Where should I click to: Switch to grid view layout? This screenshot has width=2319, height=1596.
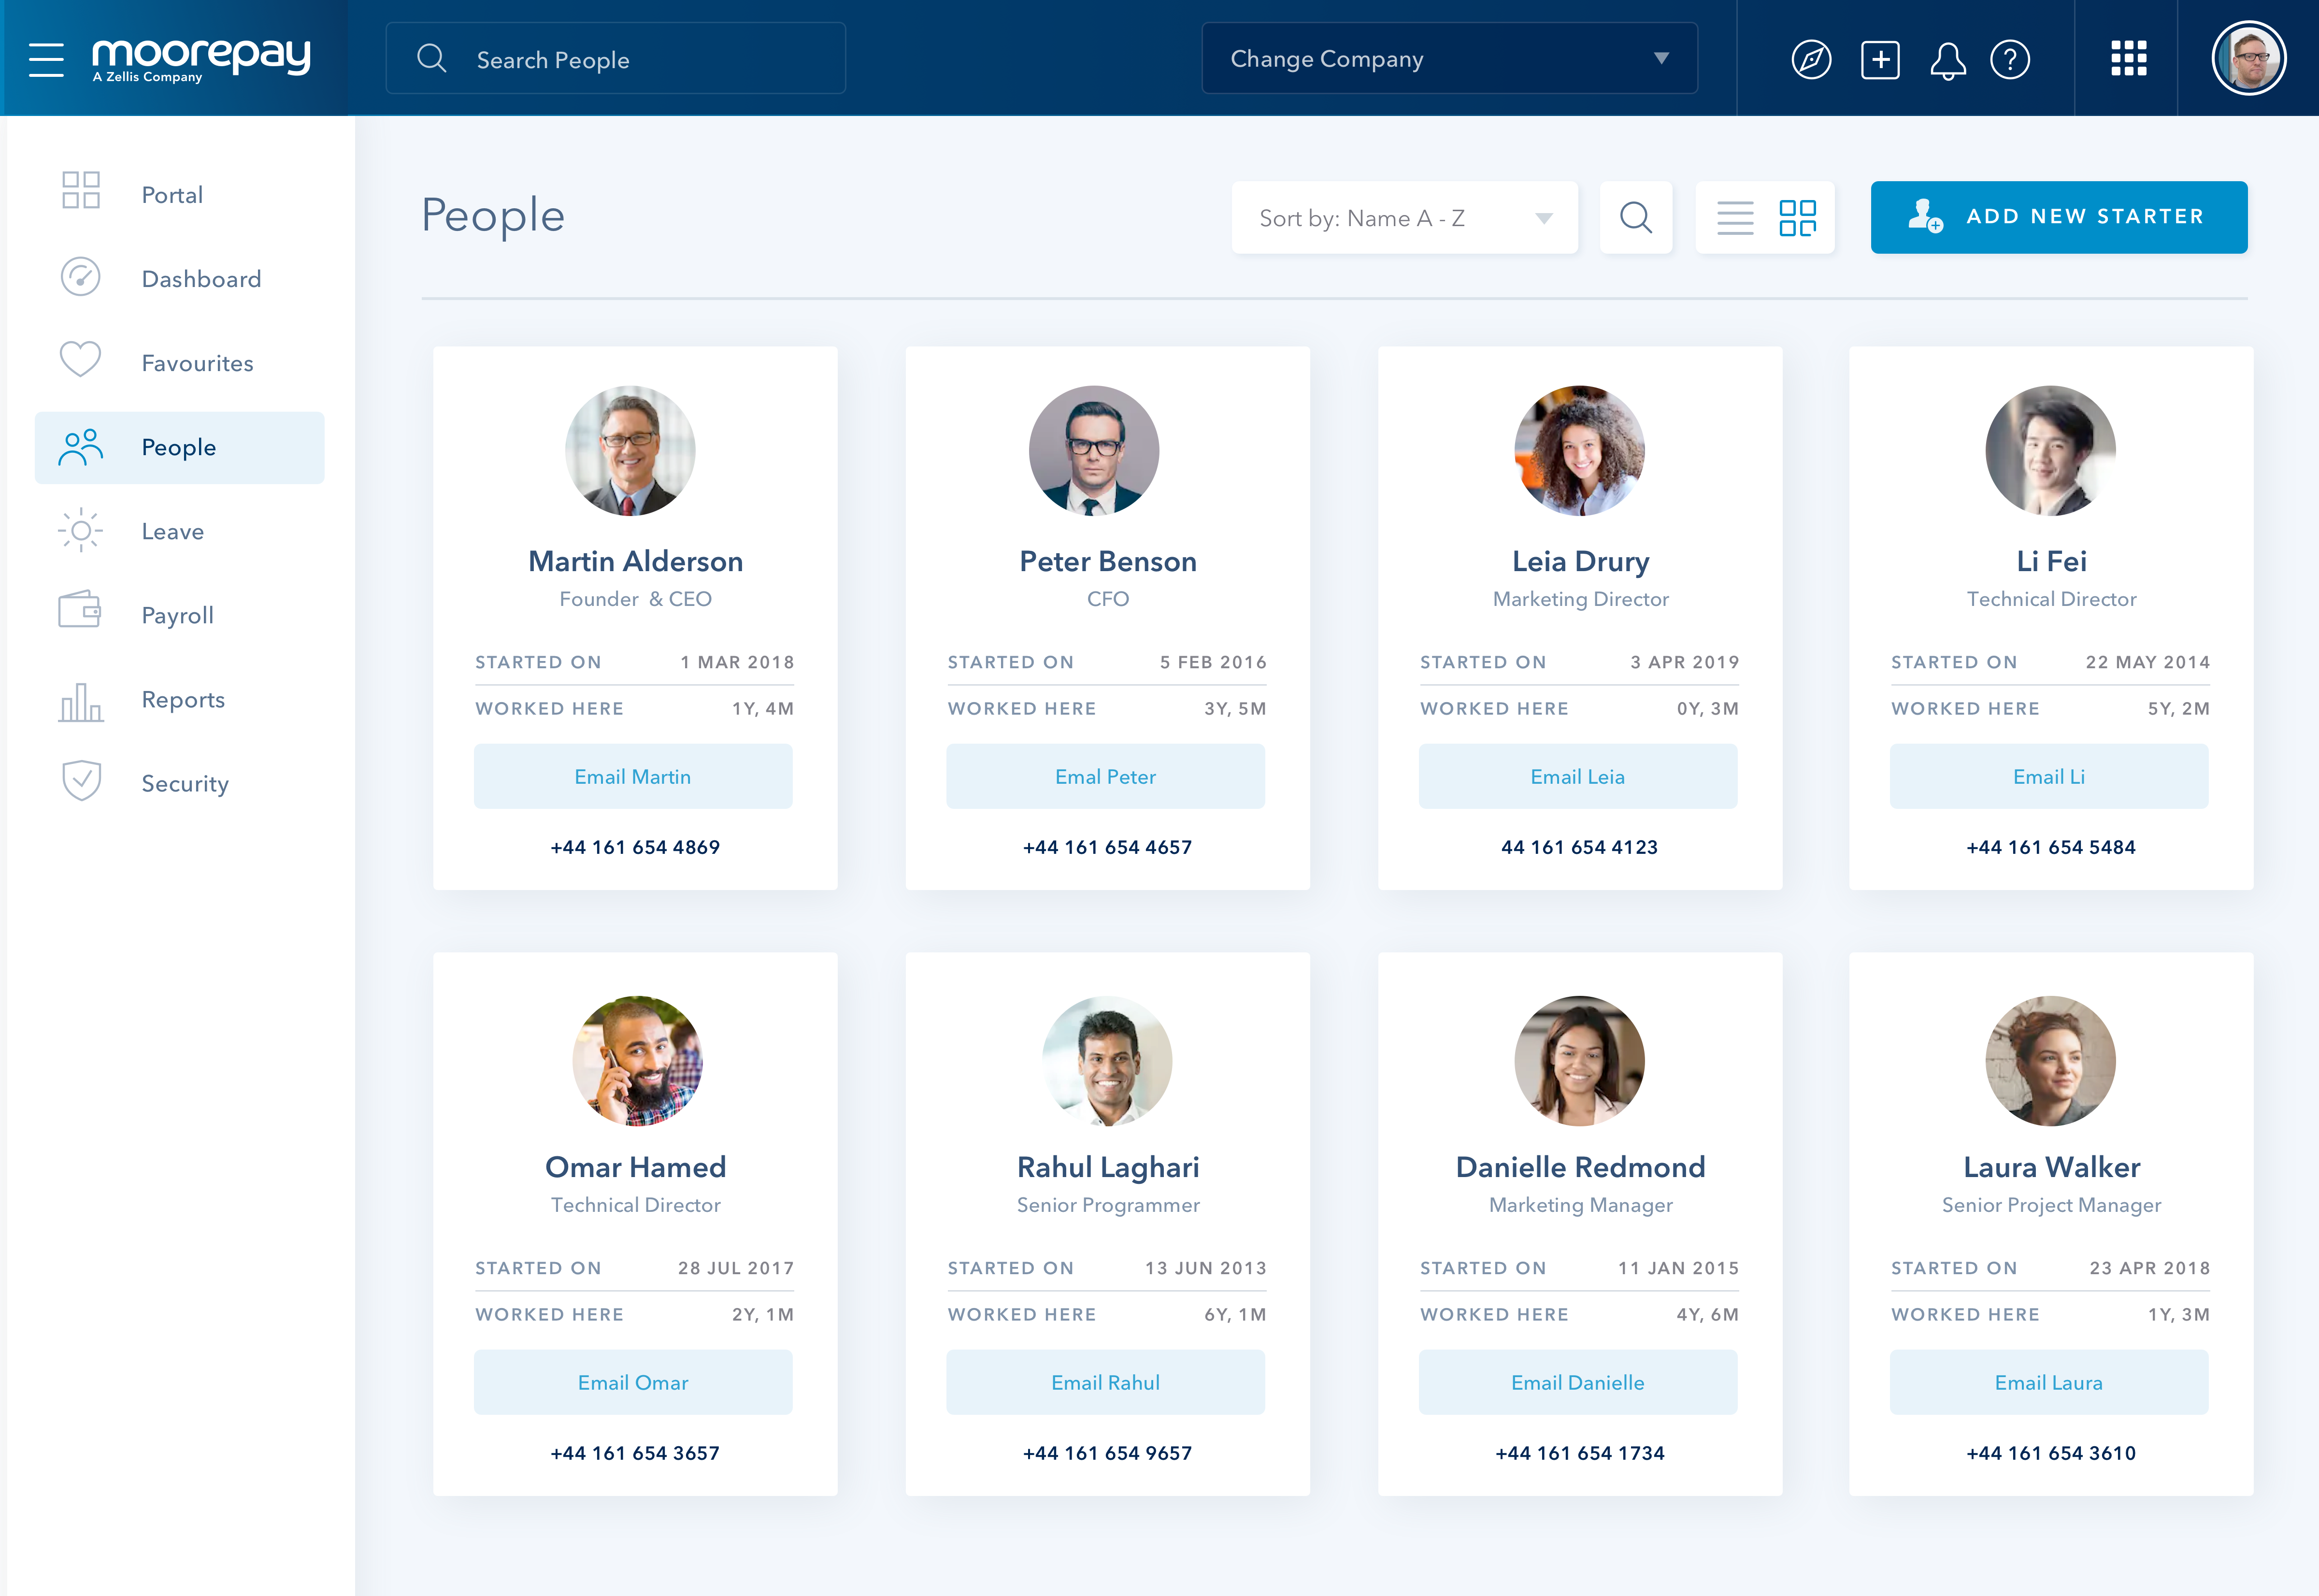pyautogui.click(x=1797, y=217)
